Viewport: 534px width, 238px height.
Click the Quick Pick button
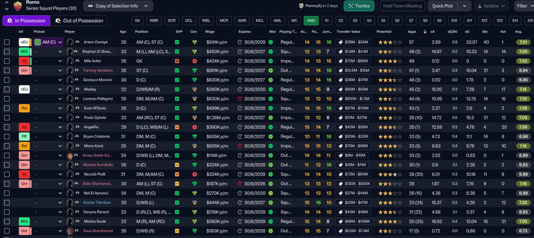(443, 6)
